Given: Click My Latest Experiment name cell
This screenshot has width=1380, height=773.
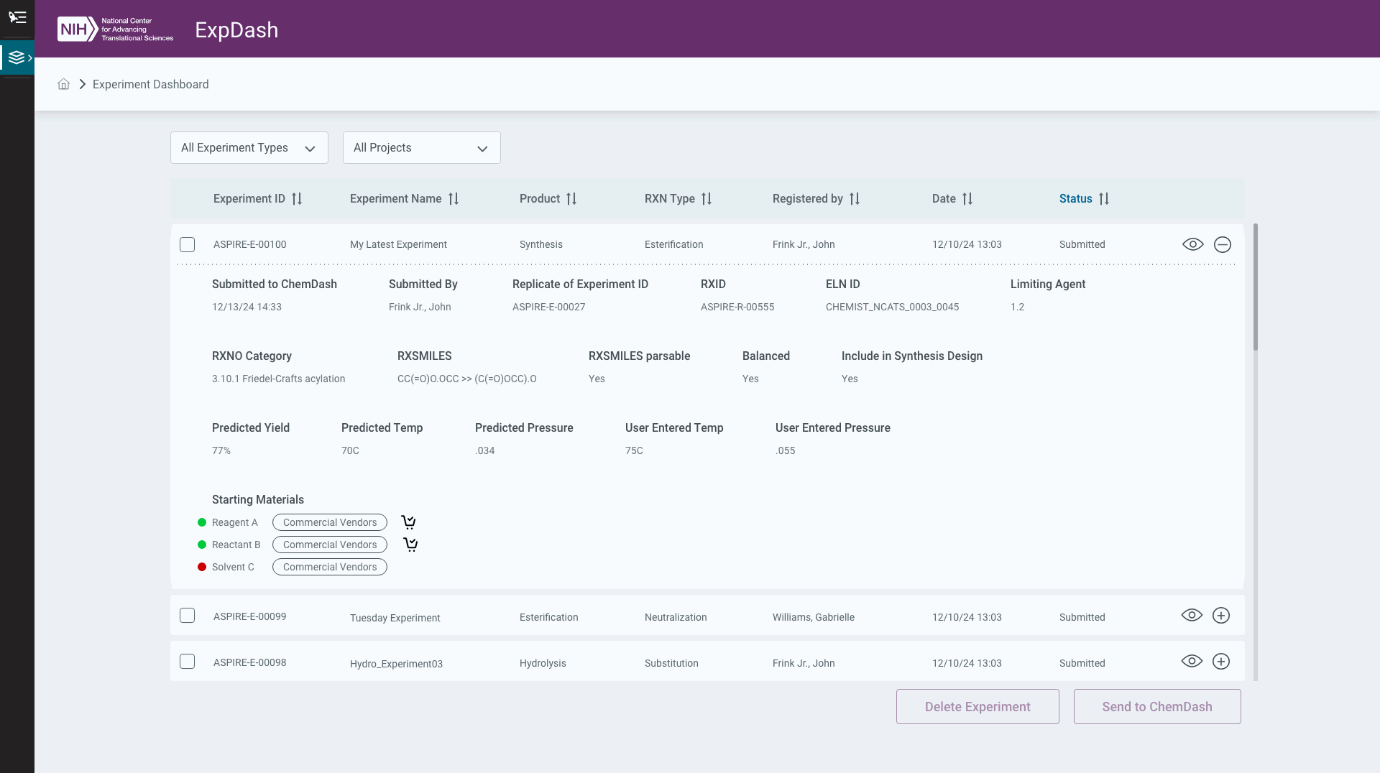Looking at the screenshot, I should 398,244.
